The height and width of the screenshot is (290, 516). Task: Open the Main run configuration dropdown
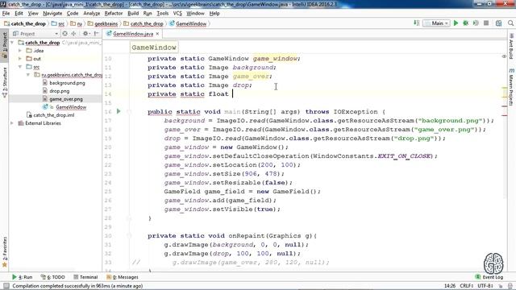[x=437, y=23]
